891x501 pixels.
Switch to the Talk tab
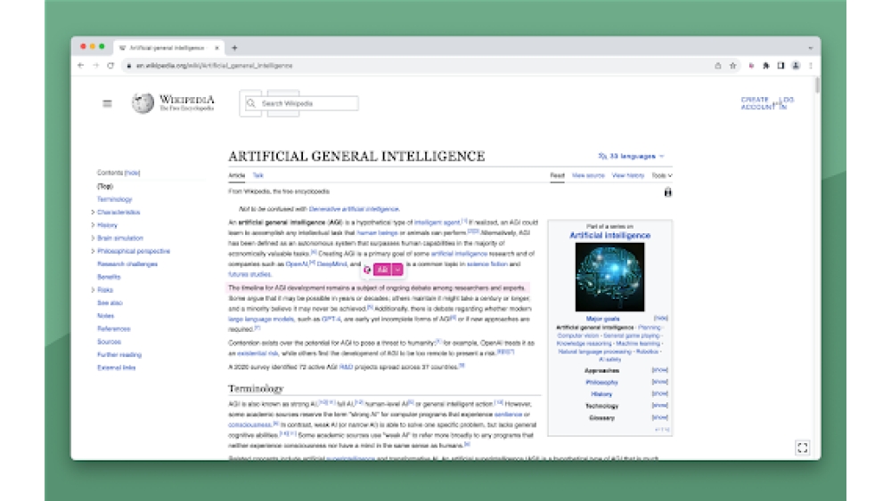point(257,175)
